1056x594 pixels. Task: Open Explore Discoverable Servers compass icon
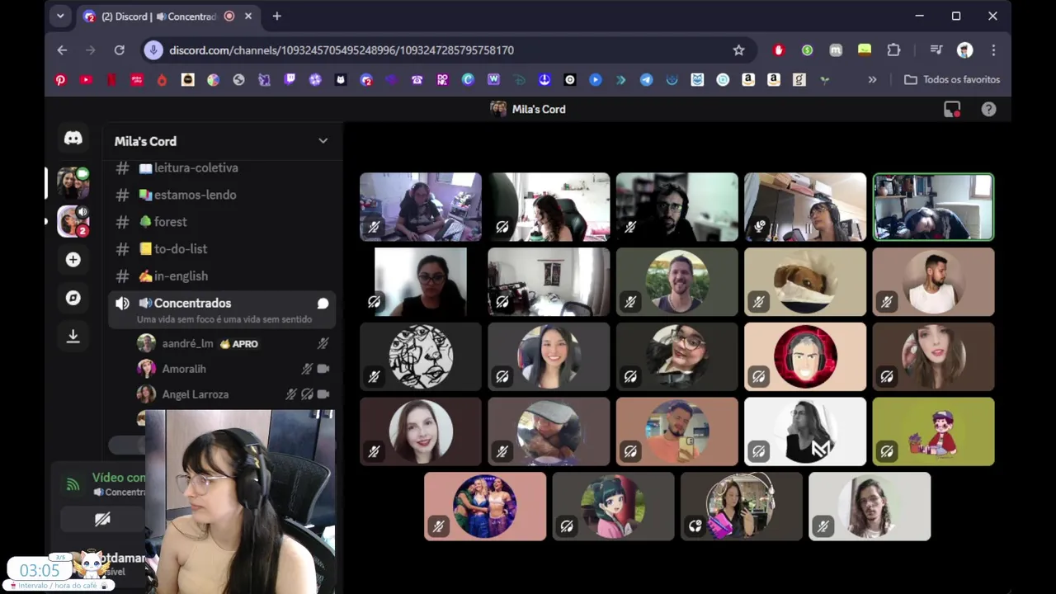coord(73,298)
